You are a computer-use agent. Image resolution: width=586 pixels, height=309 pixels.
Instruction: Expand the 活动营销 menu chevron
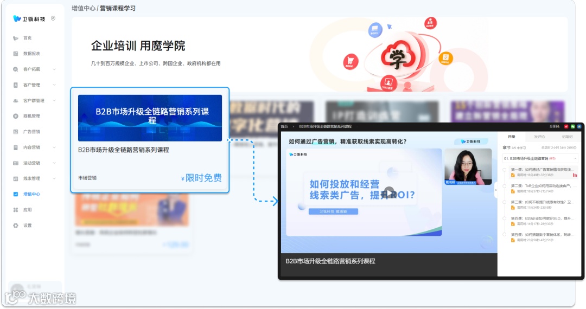point(54,163)
